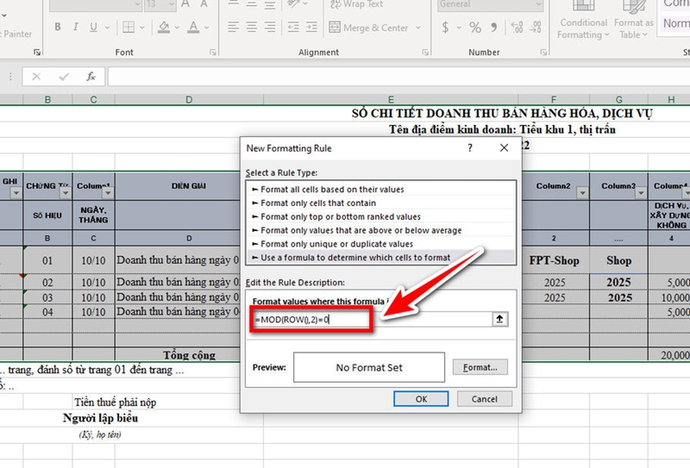Open the Font Color dropdown arrow
The image size is (690, 468).
coord(206,28)
